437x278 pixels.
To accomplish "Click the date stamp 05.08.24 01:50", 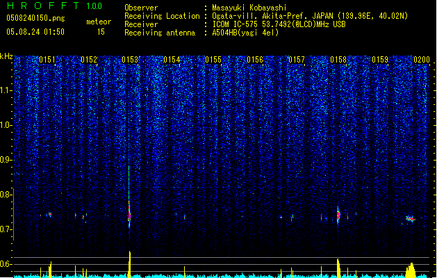I will click(x=35, y=32).
